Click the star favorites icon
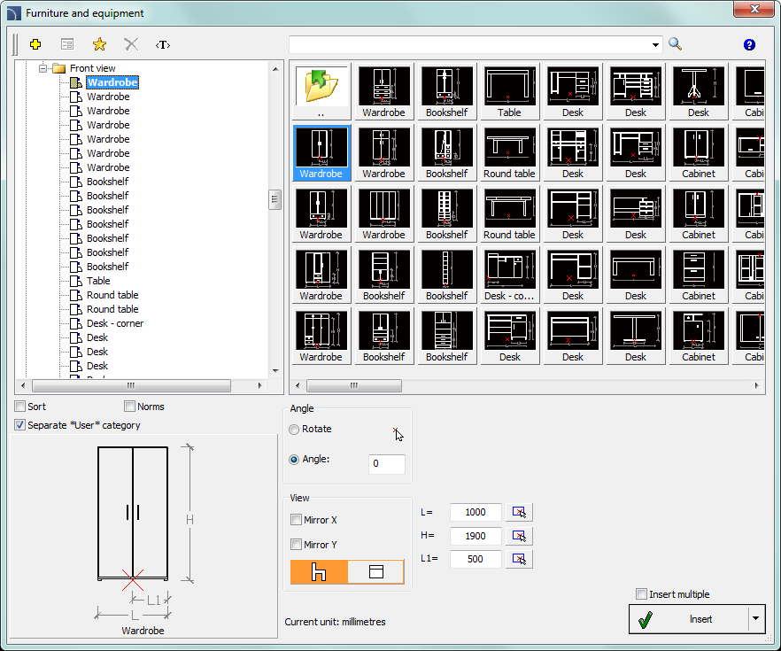This screenshot has width=781, height=651. tap(99, 44)
